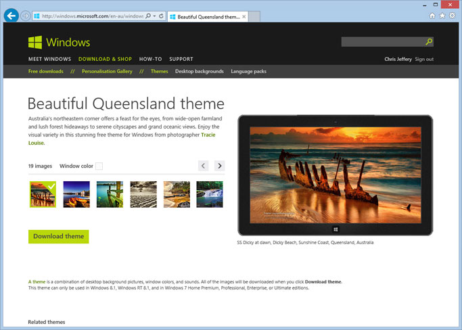Click into the browser address bar URL

(x=92, y=16)
